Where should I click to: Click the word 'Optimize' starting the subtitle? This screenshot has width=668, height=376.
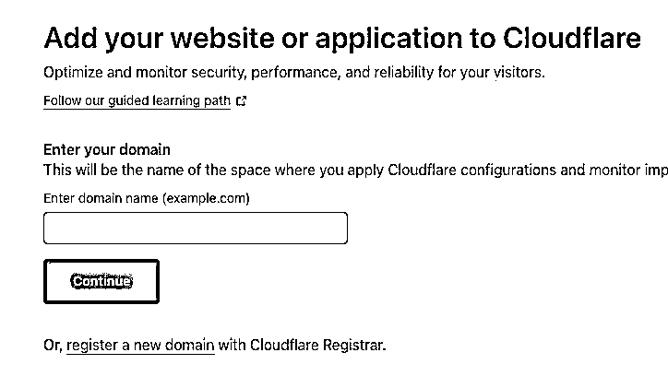[73, 73]
